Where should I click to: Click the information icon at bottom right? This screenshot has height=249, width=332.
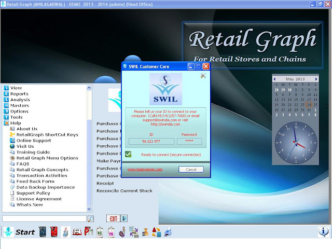pos(323,231)
